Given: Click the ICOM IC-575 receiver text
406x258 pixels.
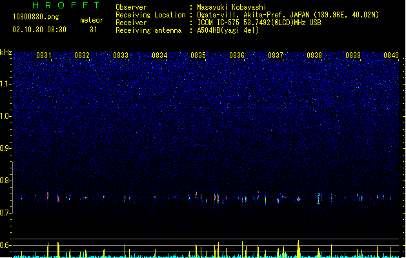Looking at the screenshot, I should pyautogui.click(x=259, y=23).
